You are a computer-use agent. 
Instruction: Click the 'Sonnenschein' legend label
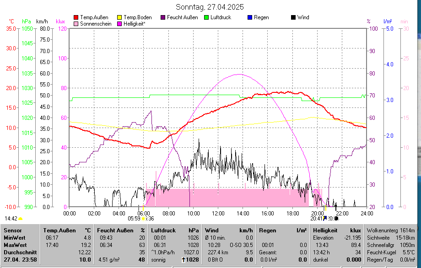click(96, 24)
